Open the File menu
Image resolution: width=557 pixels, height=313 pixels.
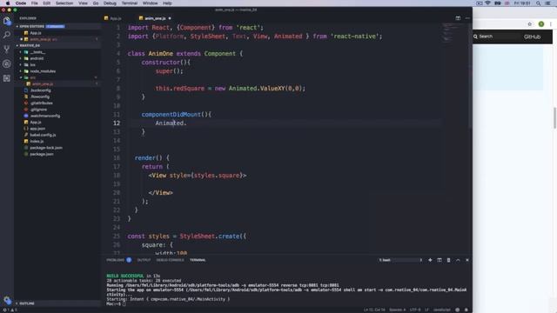tap(35, 3)
